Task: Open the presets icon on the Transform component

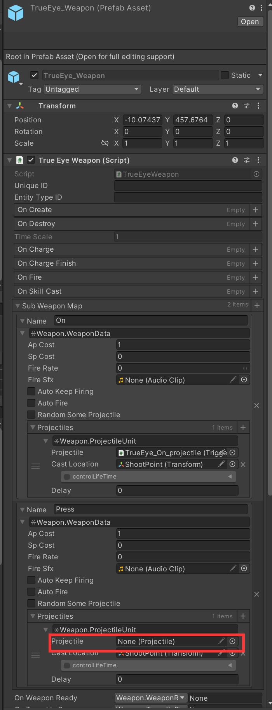Action: click(246, 106)
